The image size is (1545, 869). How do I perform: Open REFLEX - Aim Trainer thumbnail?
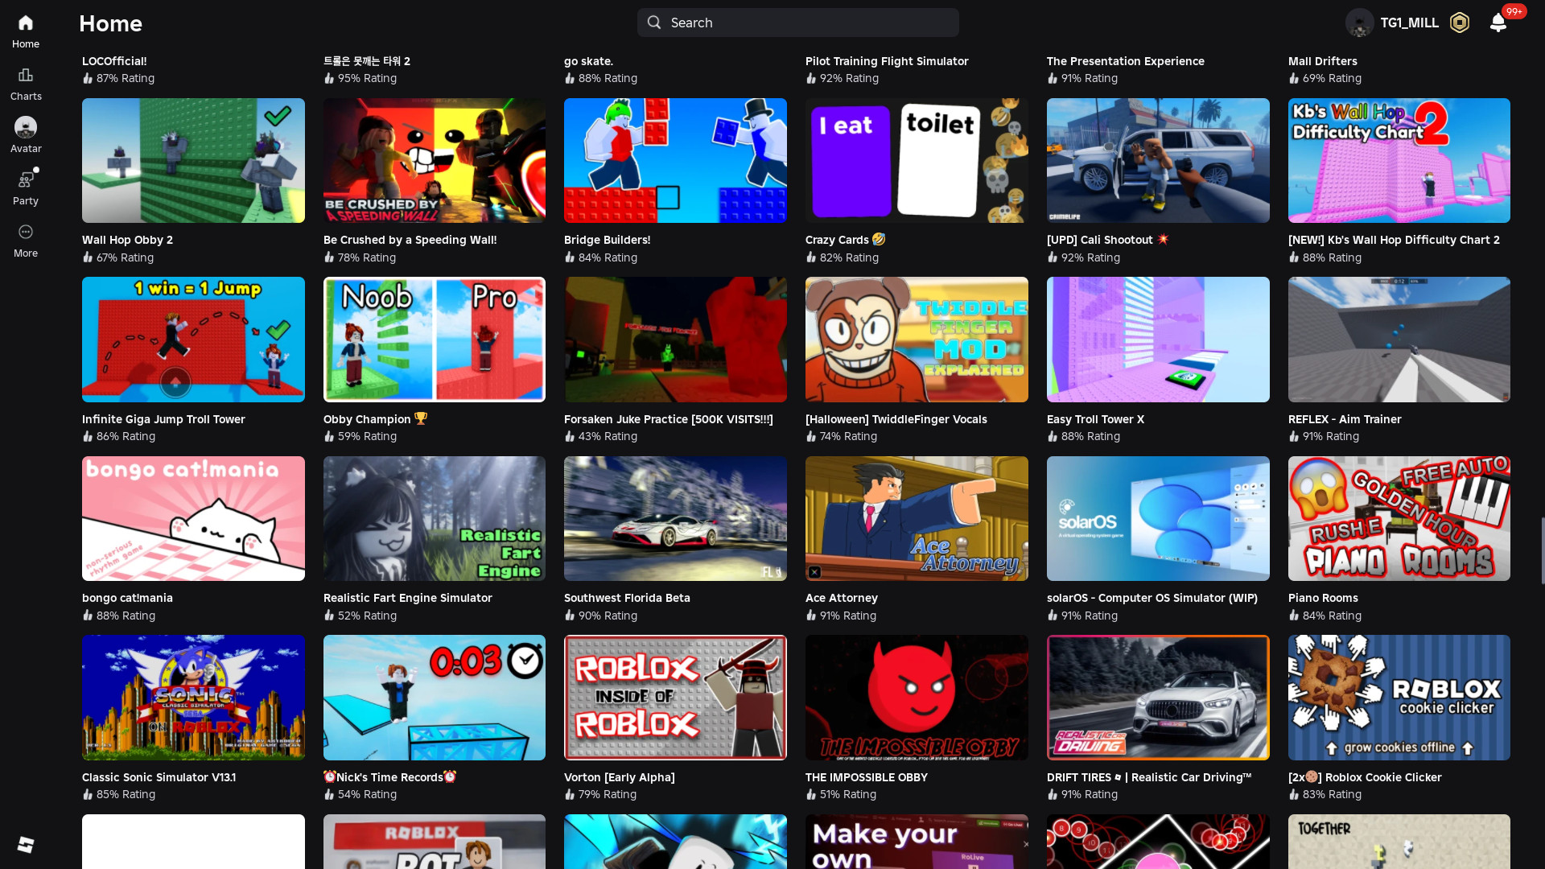point(1399,340)
